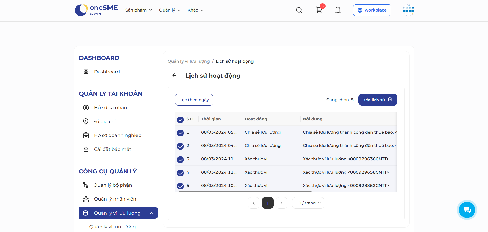Viewport: 488px width, 232px height.
Task: Open Cài đặt bảo mật menu item
Action: 113,149
